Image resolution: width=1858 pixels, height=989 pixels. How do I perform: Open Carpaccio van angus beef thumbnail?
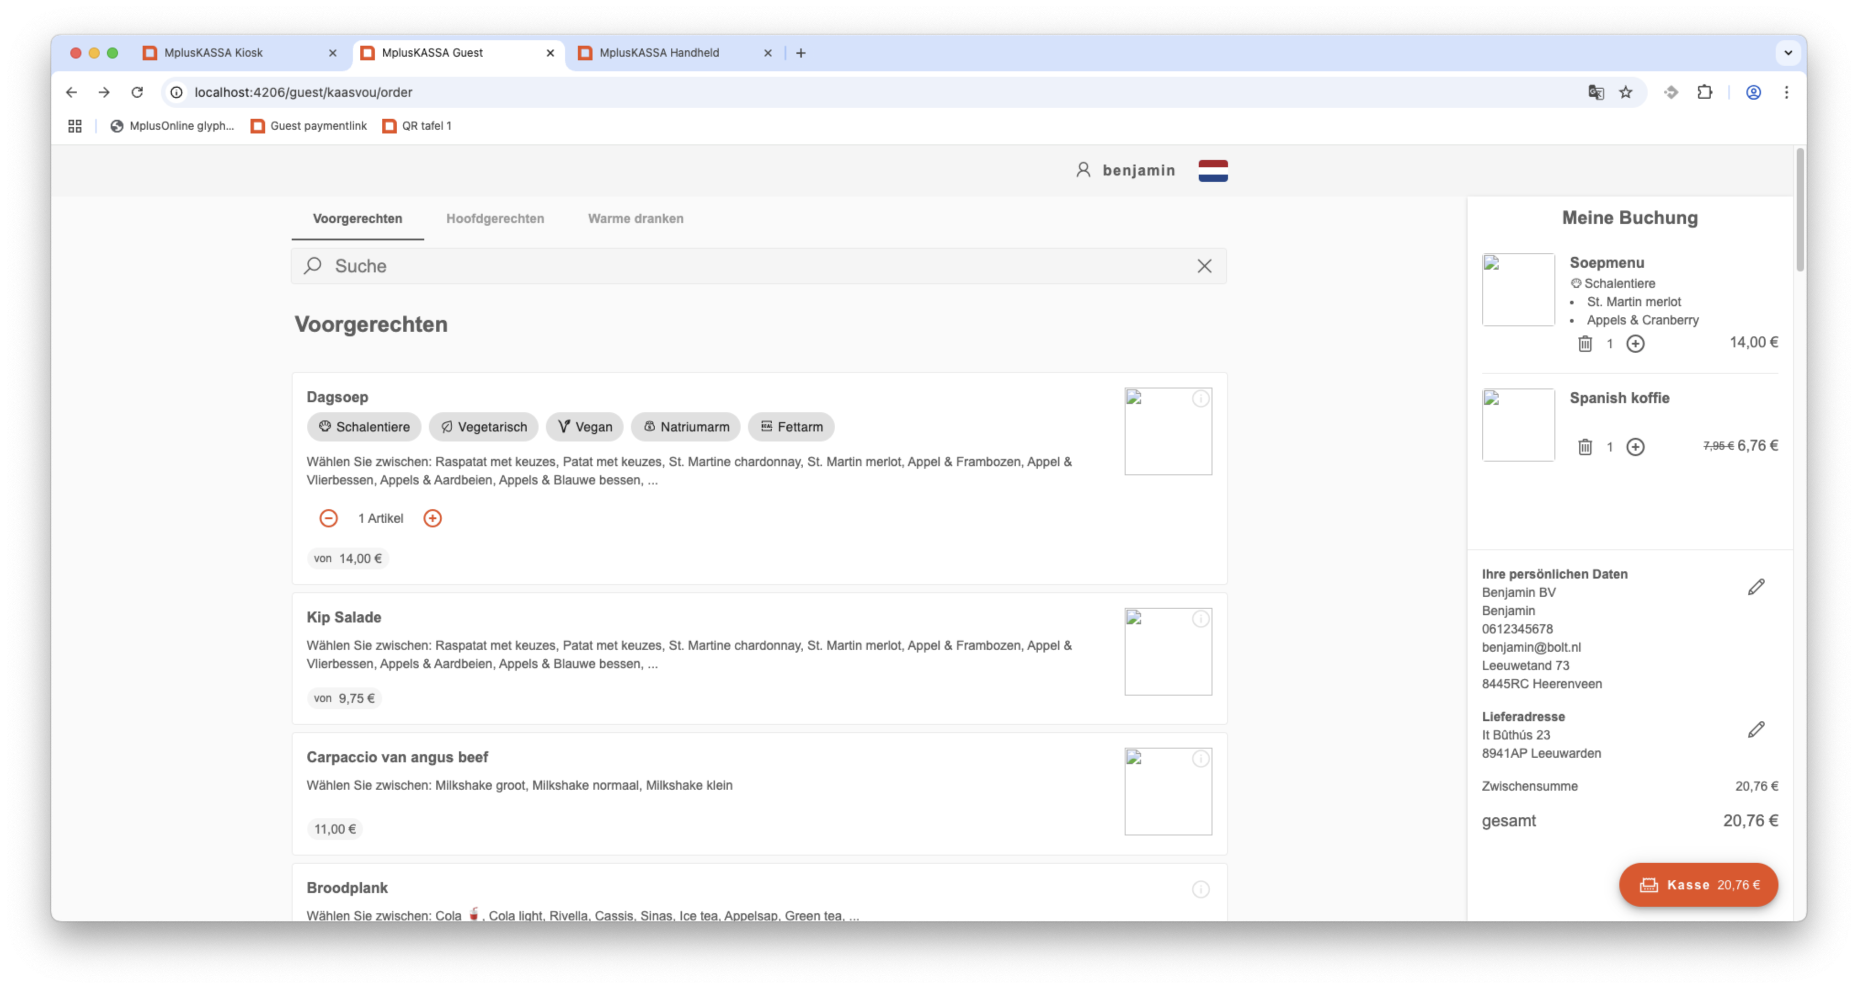[1168, 792]
